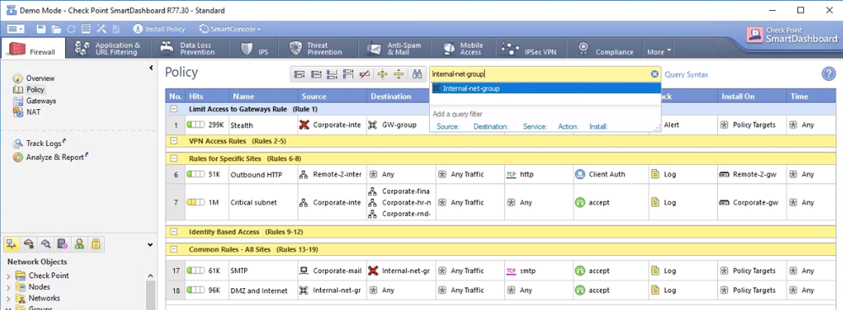This screenshot has width=843, height=310.
Task: Open the Compliance tab
Action: pyautogui.click(x=606, y=49)
